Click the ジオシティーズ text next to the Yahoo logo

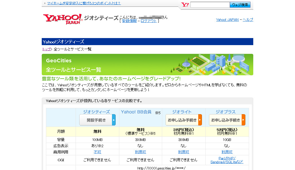tap(101, 18)
